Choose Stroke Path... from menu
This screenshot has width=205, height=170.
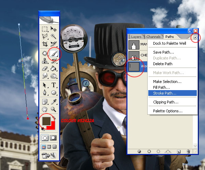coord(173,93)
